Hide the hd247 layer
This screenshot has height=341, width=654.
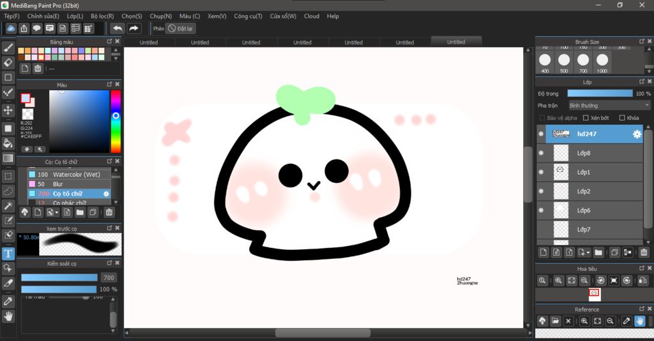pyautogui.click(x=541, y=134)
